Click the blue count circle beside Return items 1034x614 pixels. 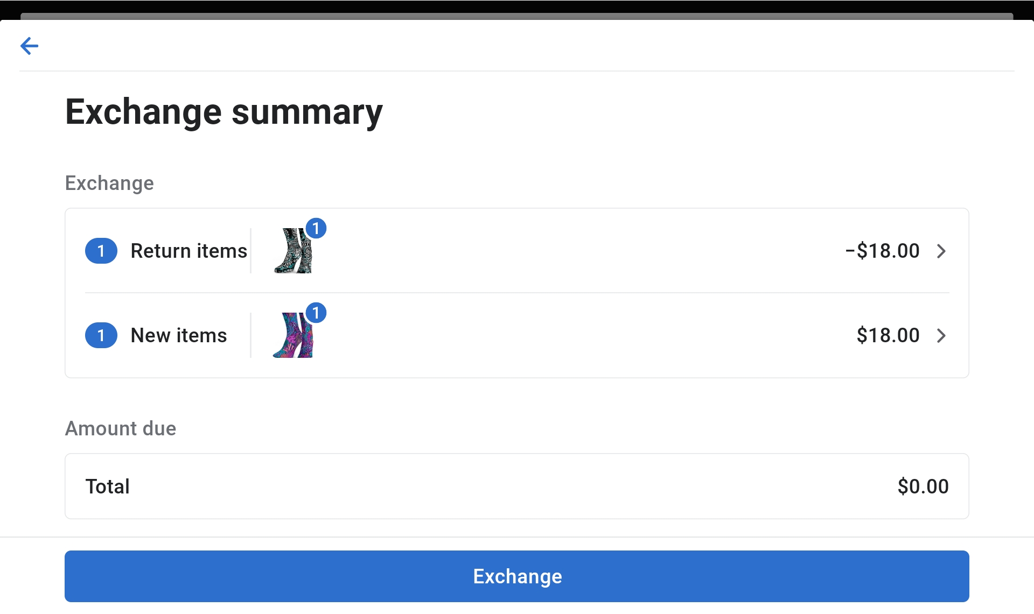click(x=101, y=251)
